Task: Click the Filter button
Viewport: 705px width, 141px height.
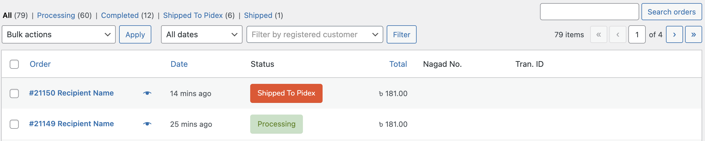Action: click(402, 34)
